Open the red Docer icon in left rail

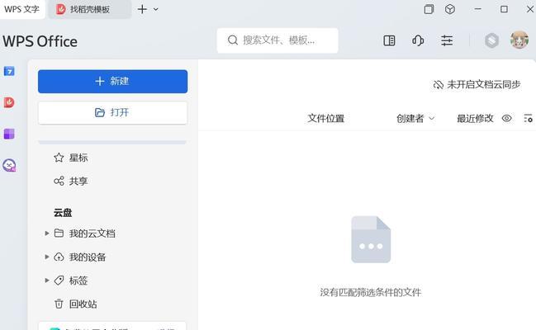tap(9, 102)
